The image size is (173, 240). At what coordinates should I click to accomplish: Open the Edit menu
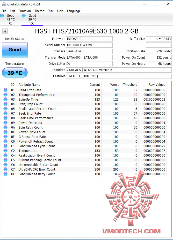coord(12,11)
